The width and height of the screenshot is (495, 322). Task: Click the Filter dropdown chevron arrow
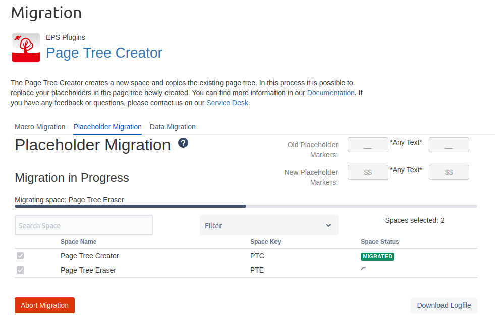pos(328,225)
